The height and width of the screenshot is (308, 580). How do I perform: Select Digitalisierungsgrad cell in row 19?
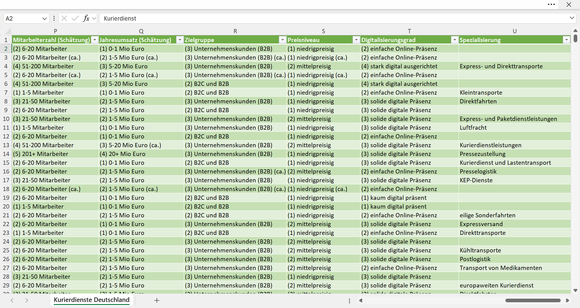point(409,198)
